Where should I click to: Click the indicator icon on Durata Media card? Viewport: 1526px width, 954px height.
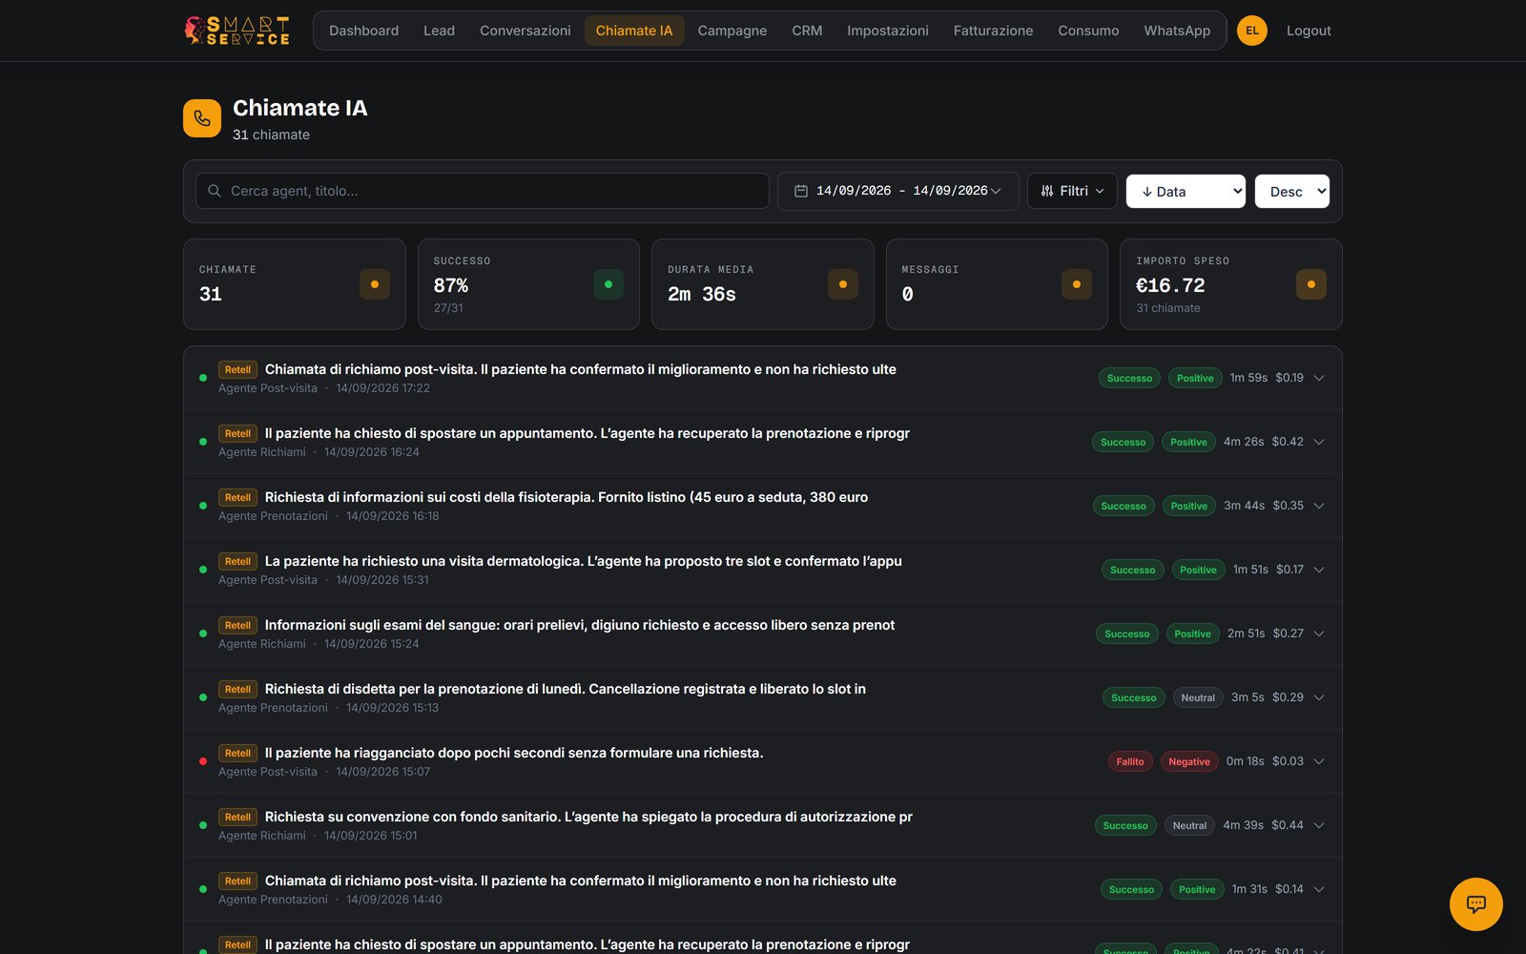(843, 284)
